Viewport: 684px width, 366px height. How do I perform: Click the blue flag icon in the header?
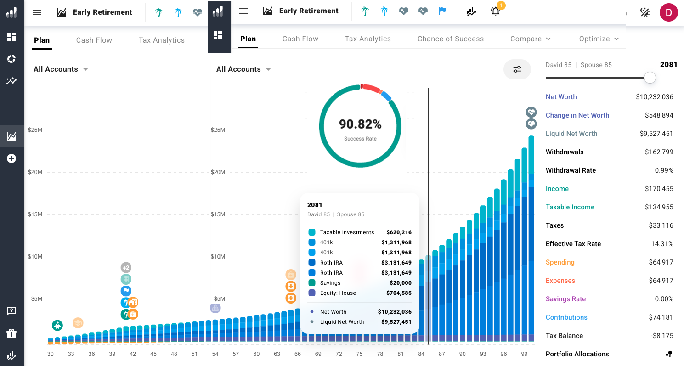click(x=442, y=11)
